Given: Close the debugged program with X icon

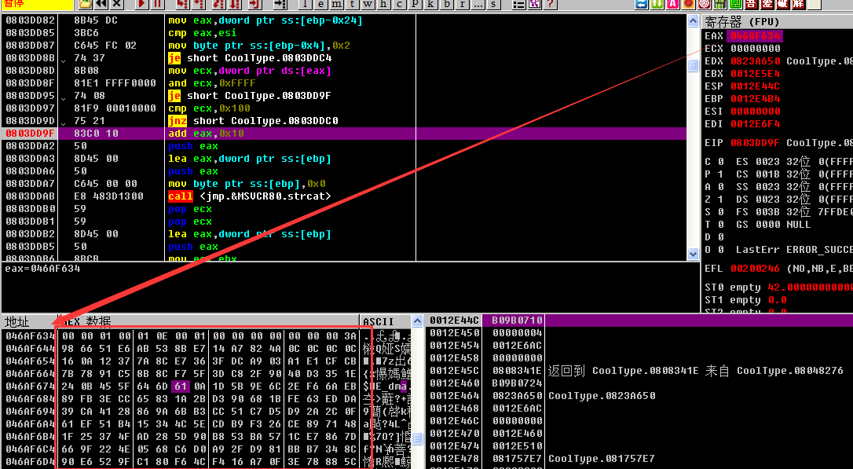Looking at the screenshot, I should 116,4.
